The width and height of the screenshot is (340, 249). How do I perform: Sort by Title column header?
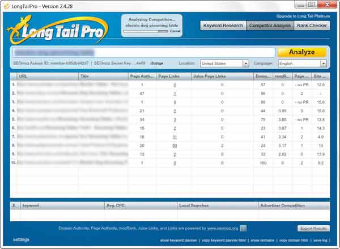tap(103, 76)
